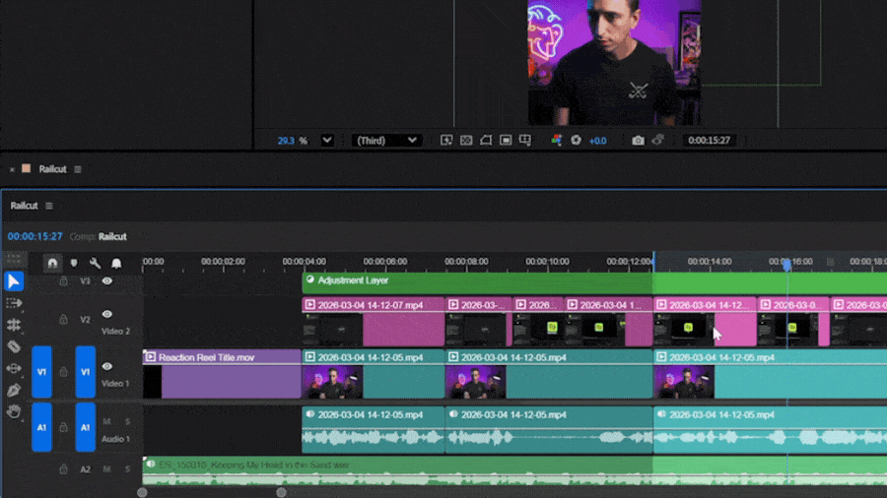The image size is (887, 498).
Task: Hide track V3 with its eye icon
Action: [x=106, y=280]
